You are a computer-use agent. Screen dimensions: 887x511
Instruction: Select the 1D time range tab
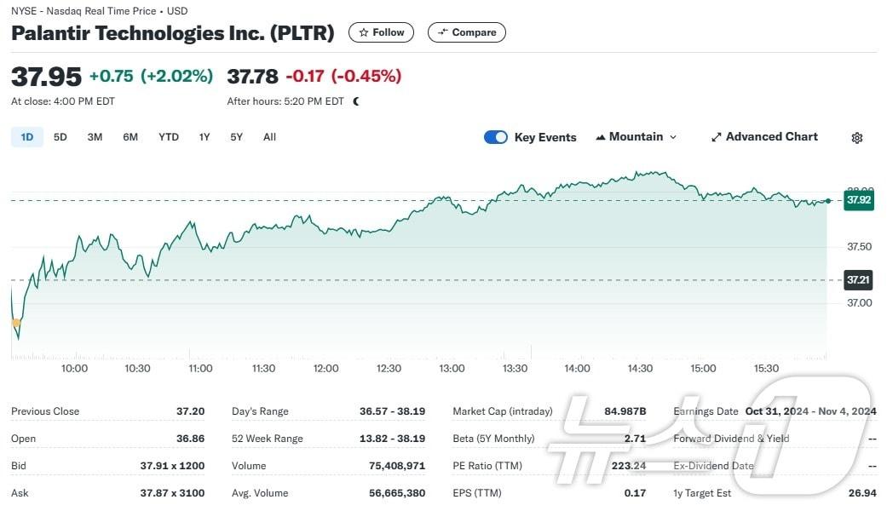click(27, 137)
